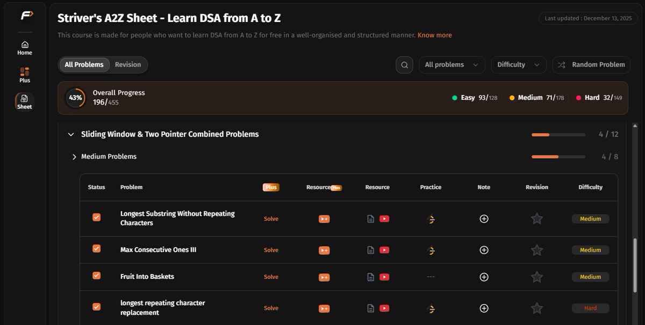Click Medium tag in Fruit Into Baskets row
The image size is (645, 325).
[590, 277]
